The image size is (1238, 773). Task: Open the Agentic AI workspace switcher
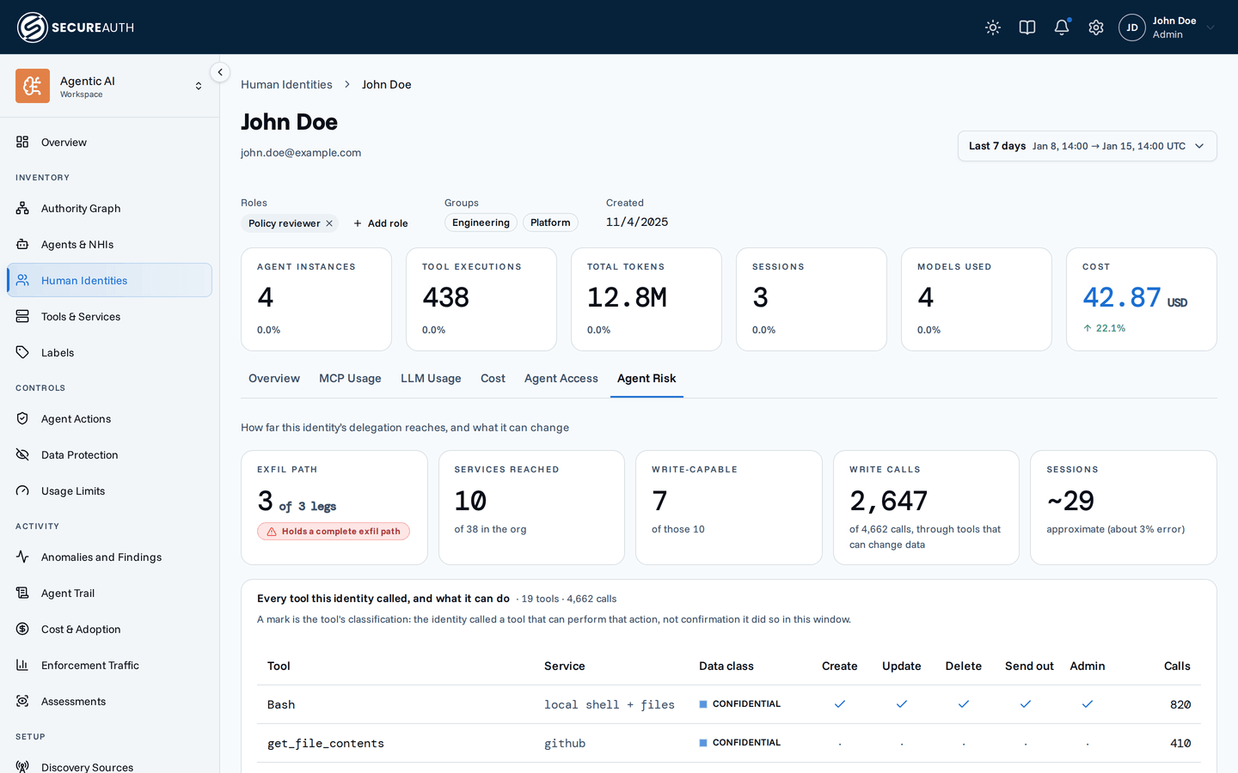click(109, 86)
